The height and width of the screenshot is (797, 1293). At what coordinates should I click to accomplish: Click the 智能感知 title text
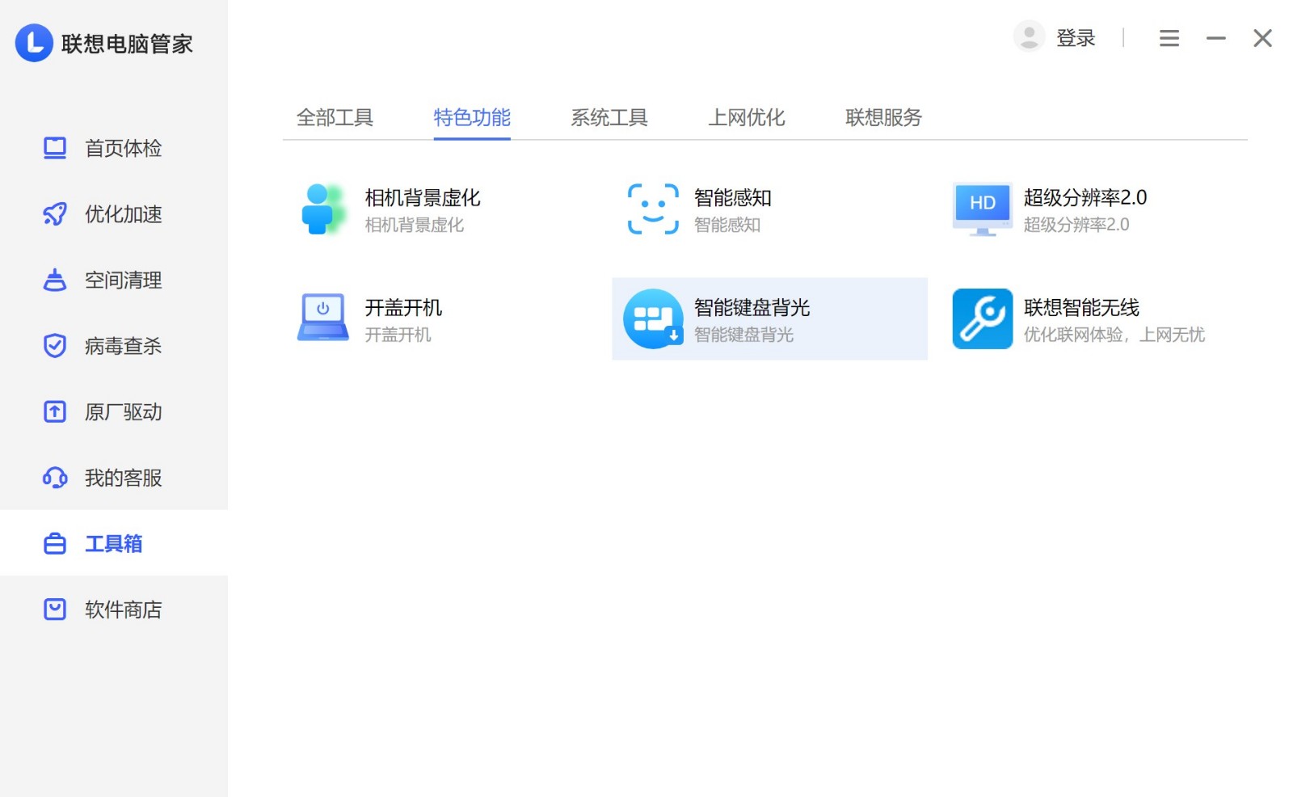pos(733,198)
